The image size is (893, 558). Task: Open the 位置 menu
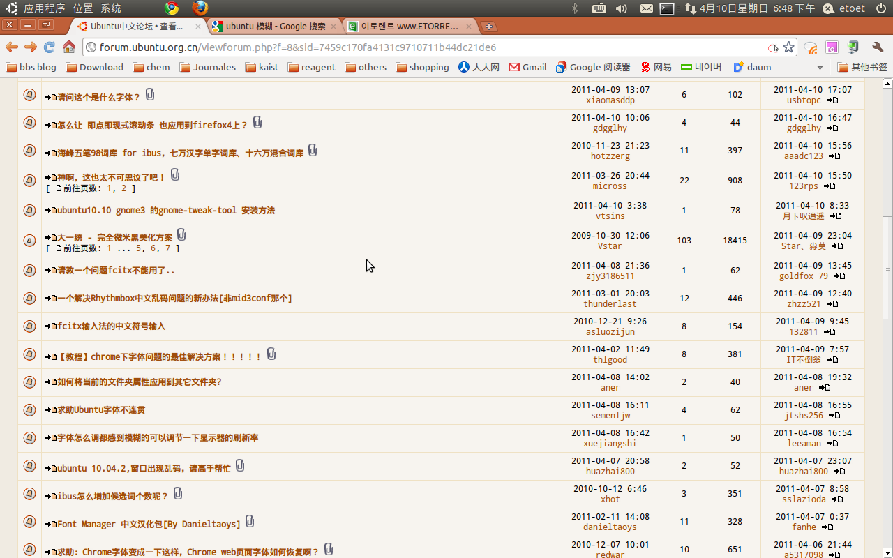(83, 8)
